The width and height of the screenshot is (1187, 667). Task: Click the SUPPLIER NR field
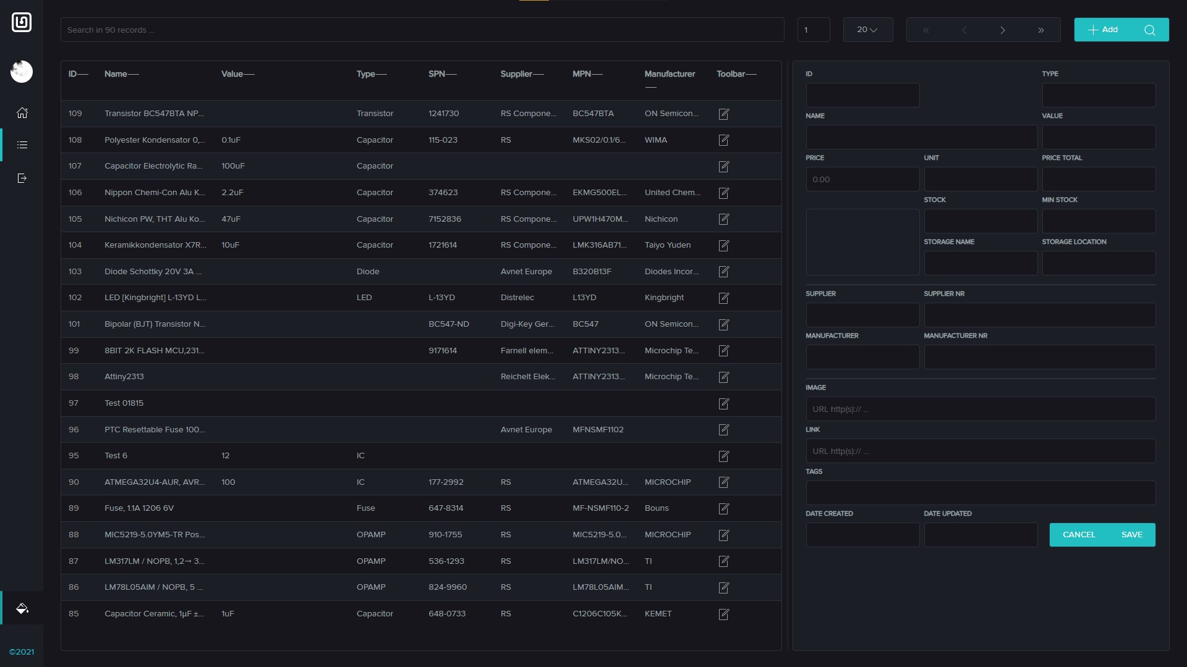pos(1039,315)
